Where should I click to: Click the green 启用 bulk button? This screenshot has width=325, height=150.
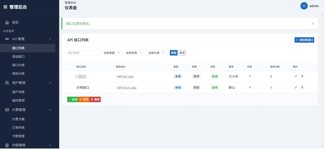tap(73, 99)
